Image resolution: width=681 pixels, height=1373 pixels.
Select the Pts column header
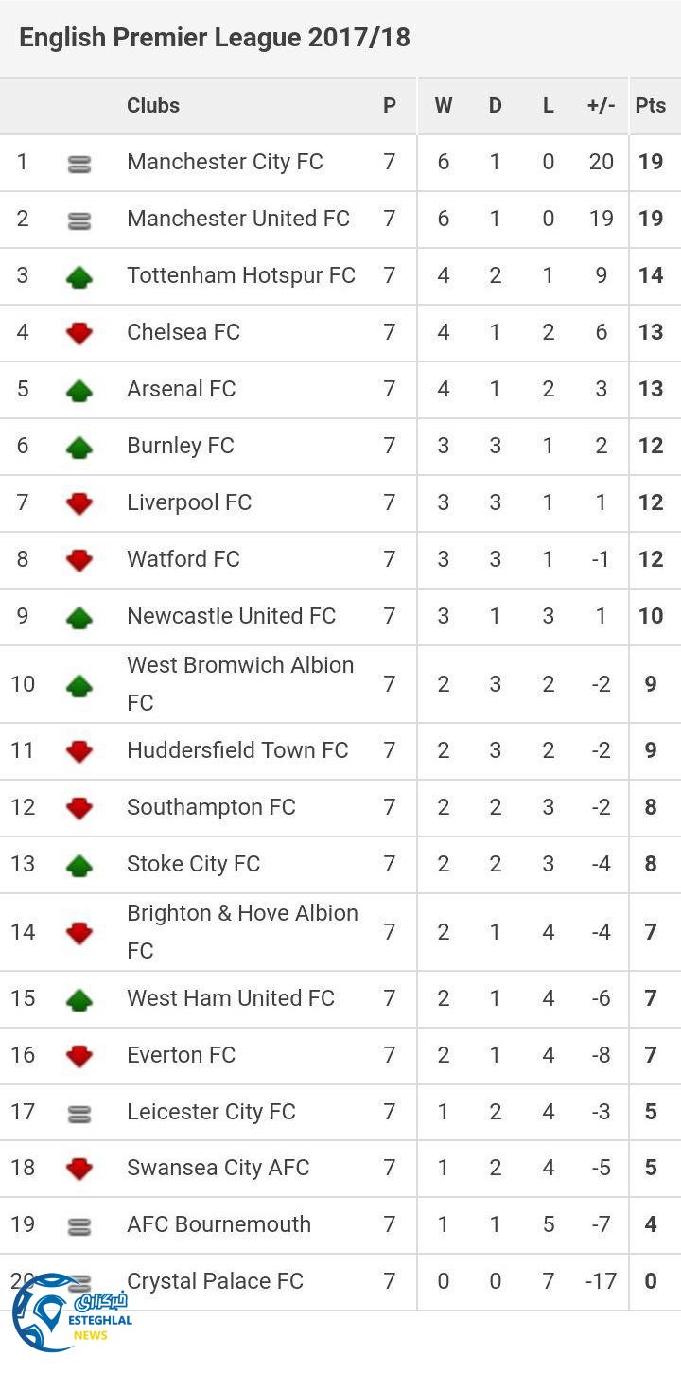tap(651, 105)
